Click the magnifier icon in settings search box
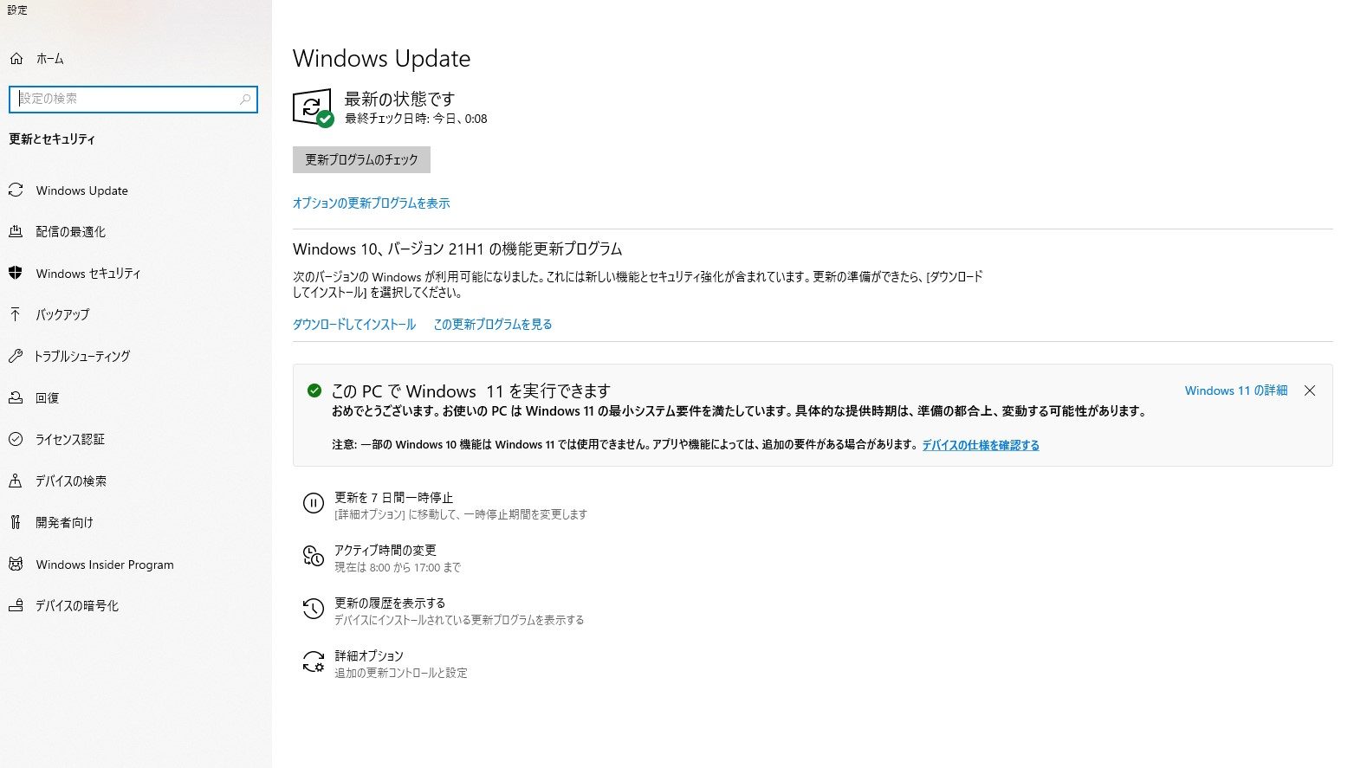 [x=245, y=100]
